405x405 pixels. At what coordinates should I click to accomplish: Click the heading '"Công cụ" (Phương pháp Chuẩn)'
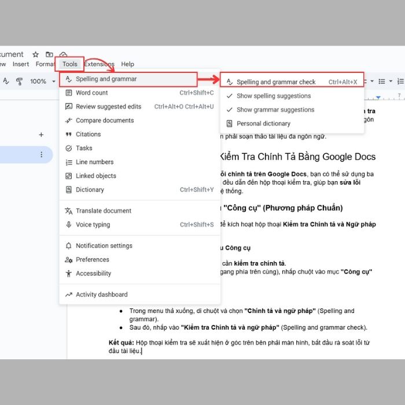point(282,208)
